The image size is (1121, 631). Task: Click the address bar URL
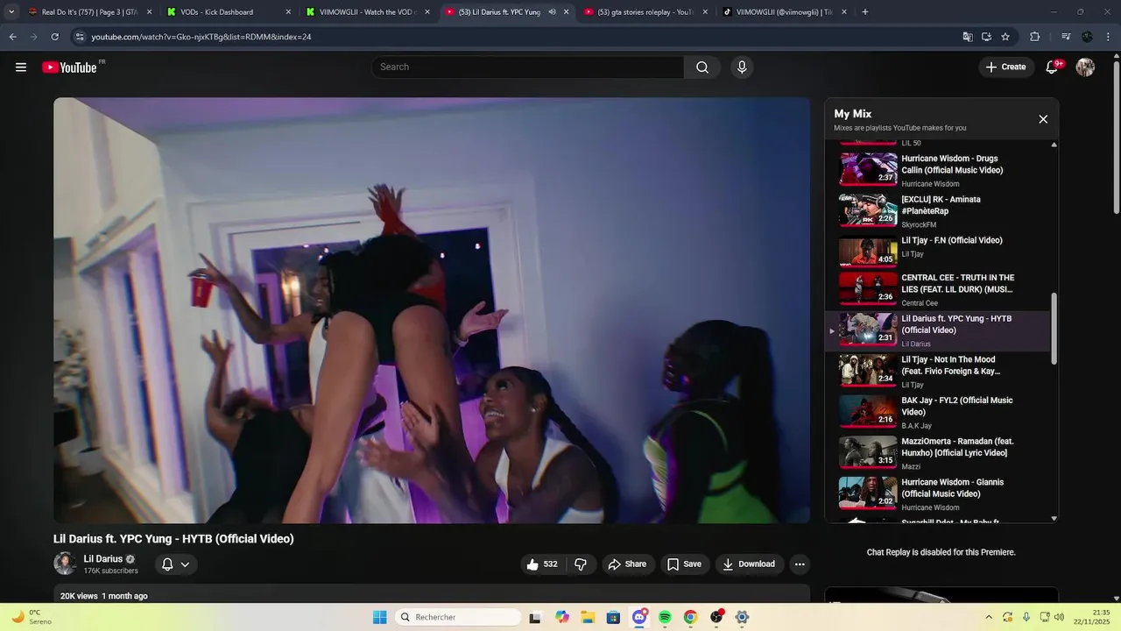[x=201, y=37]
